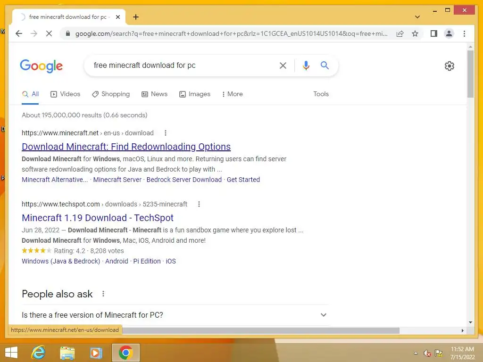Open the Get Started sitelink
This screenshot has width=483, height=362.
(243, 180)
